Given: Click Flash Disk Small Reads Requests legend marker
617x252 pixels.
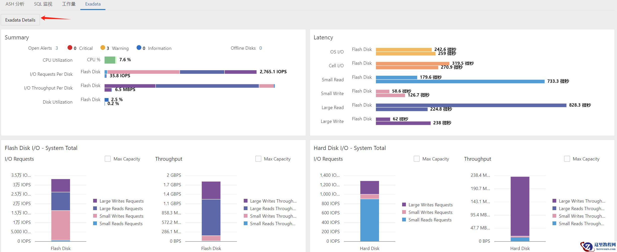Looking at the screenshot, I should [x=95, y=223].
